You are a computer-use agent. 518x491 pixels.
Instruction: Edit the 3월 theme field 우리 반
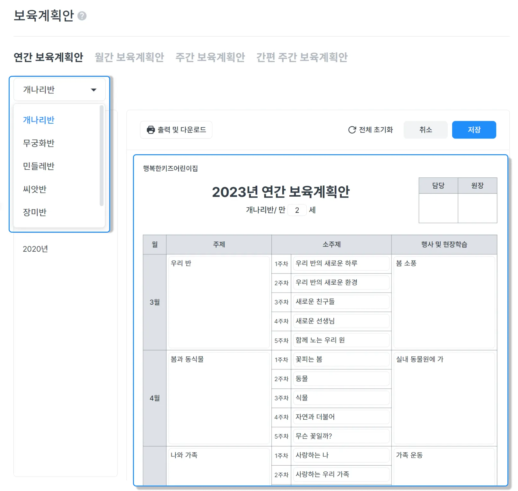tap(219, 302)
